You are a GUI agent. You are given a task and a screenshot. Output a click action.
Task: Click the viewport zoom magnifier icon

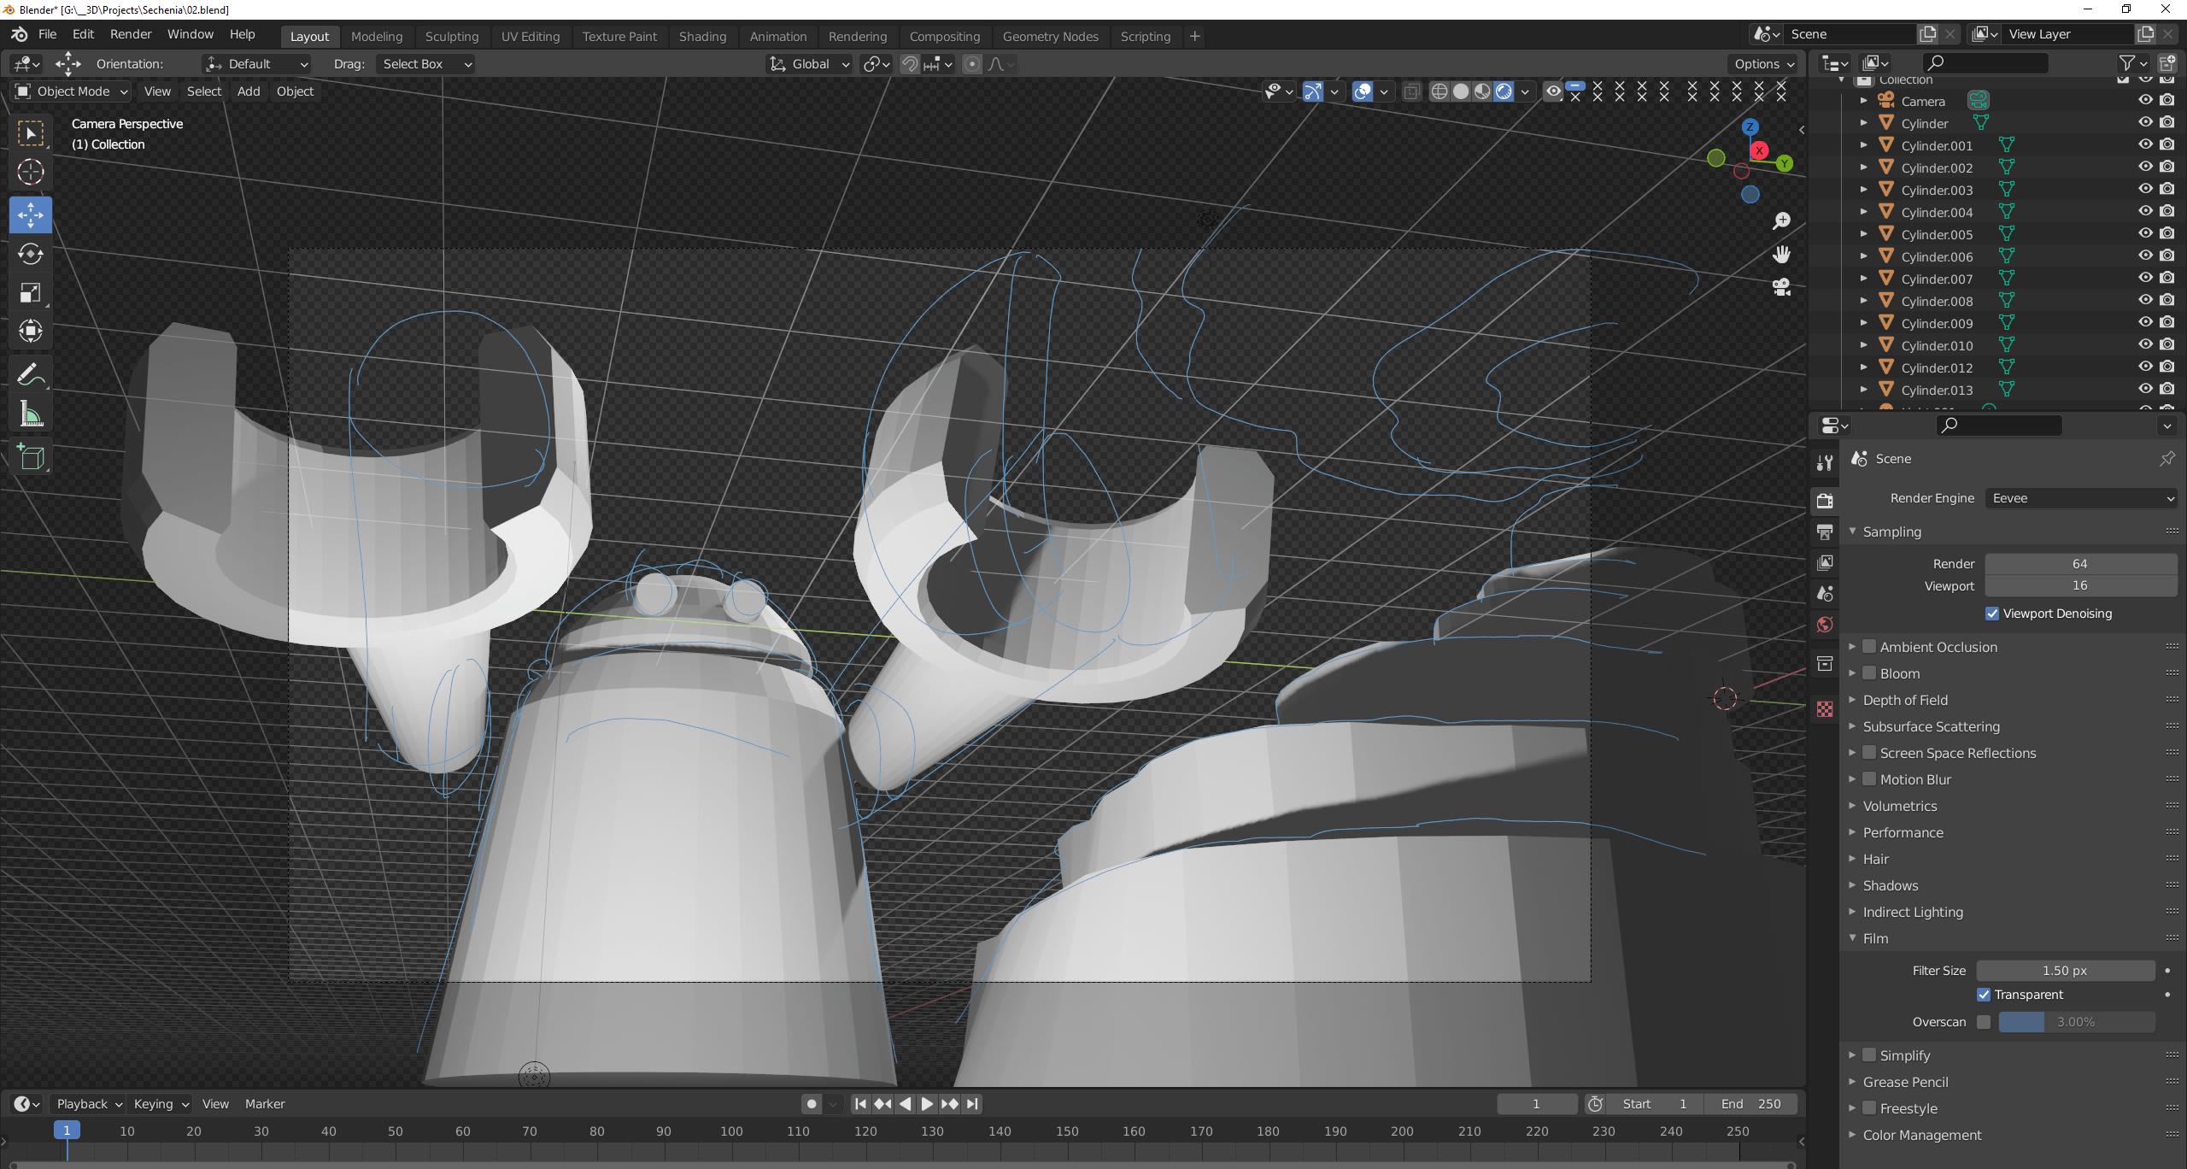pos(1781,221)
